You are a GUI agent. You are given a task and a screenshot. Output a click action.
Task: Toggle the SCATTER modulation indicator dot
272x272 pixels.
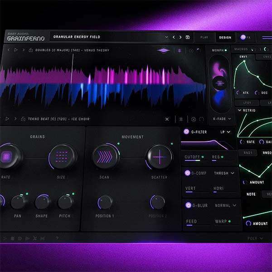click(x=172, y=144)
